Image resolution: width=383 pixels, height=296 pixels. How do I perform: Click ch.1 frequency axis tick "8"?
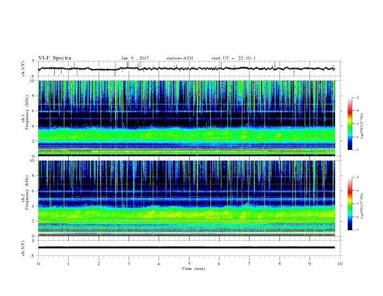[34, 96]
